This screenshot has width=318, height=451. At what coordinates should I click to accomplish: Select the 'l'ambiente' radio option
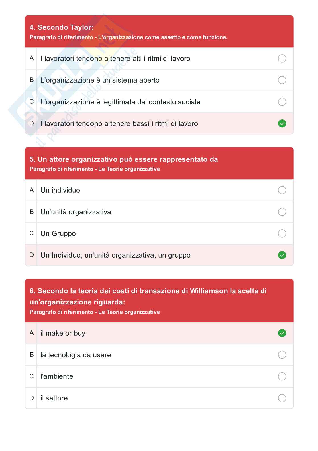[x=282, y=376]
